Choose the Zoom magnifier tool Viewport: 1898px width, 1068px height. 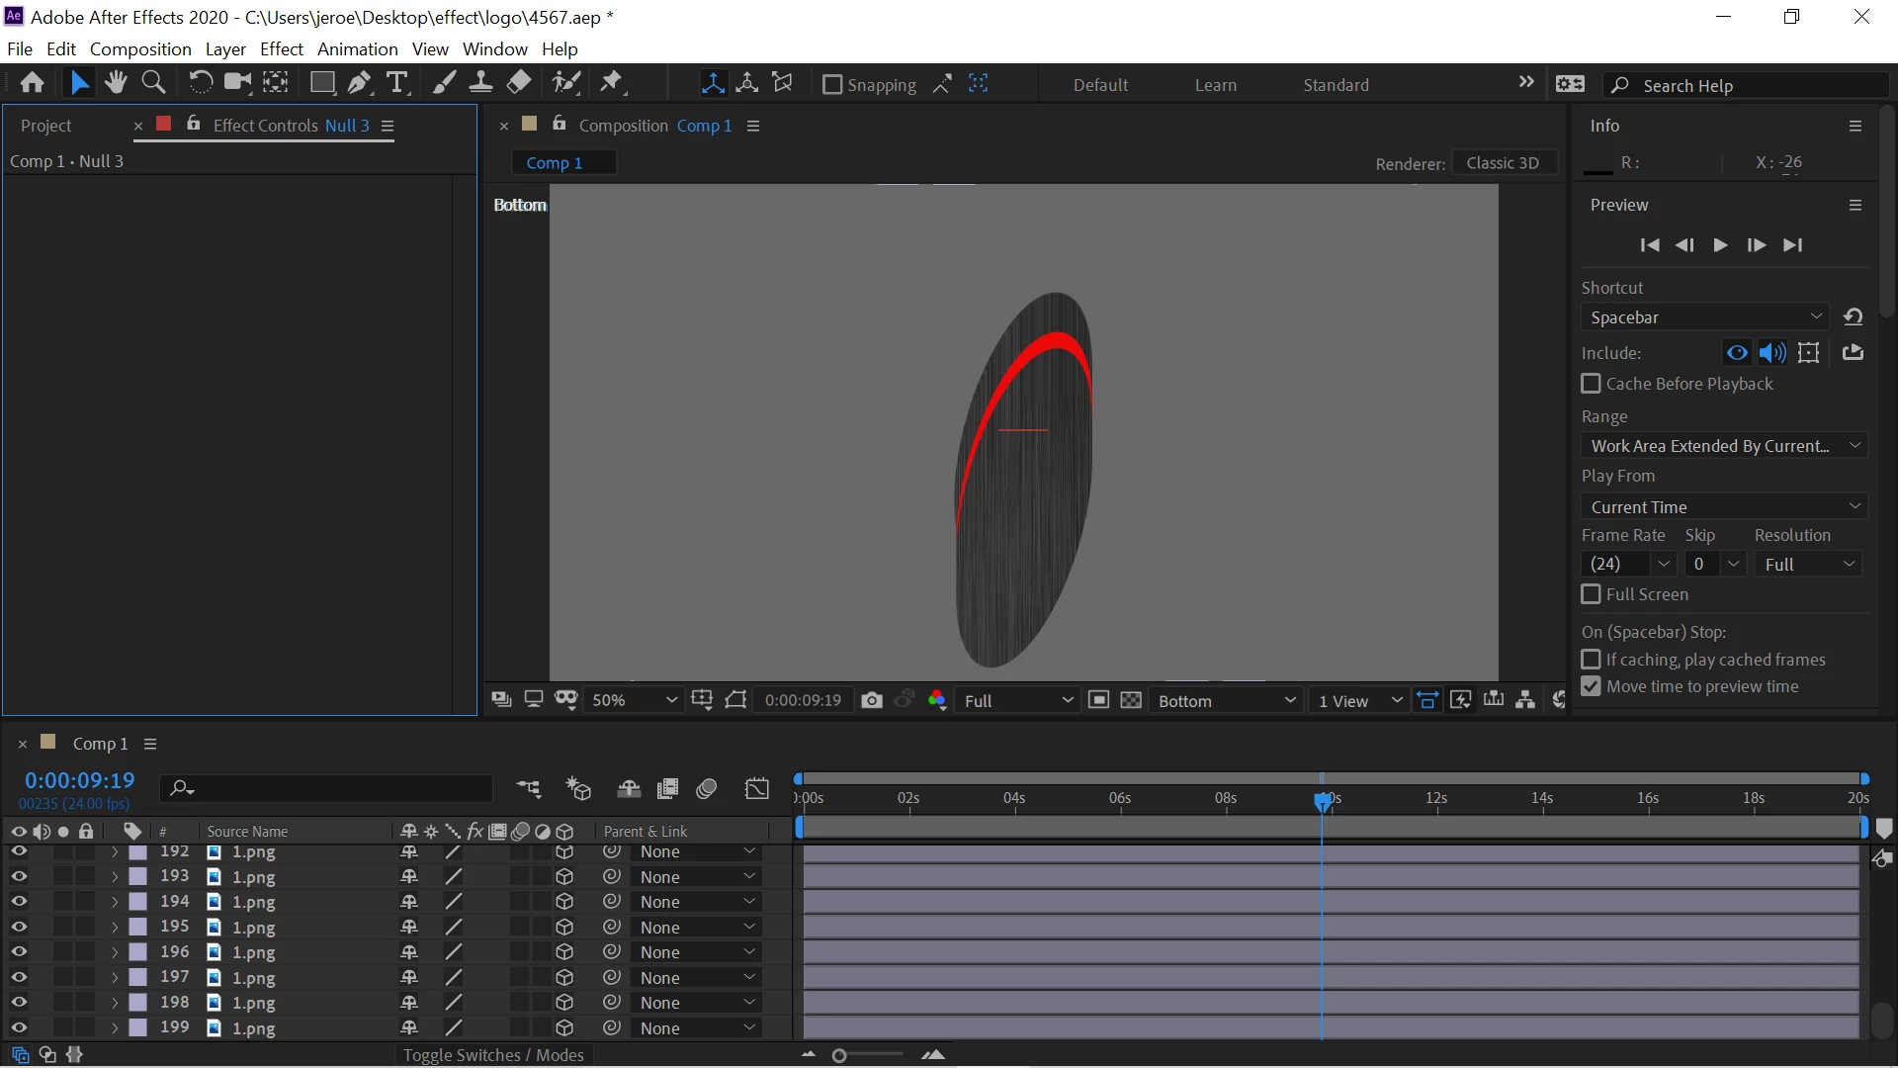(x=153, y=83)
